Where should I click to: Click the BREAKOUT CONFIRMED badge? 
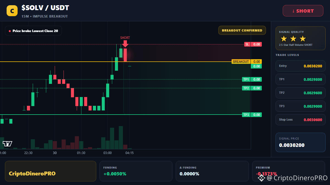tap(242, 30)
